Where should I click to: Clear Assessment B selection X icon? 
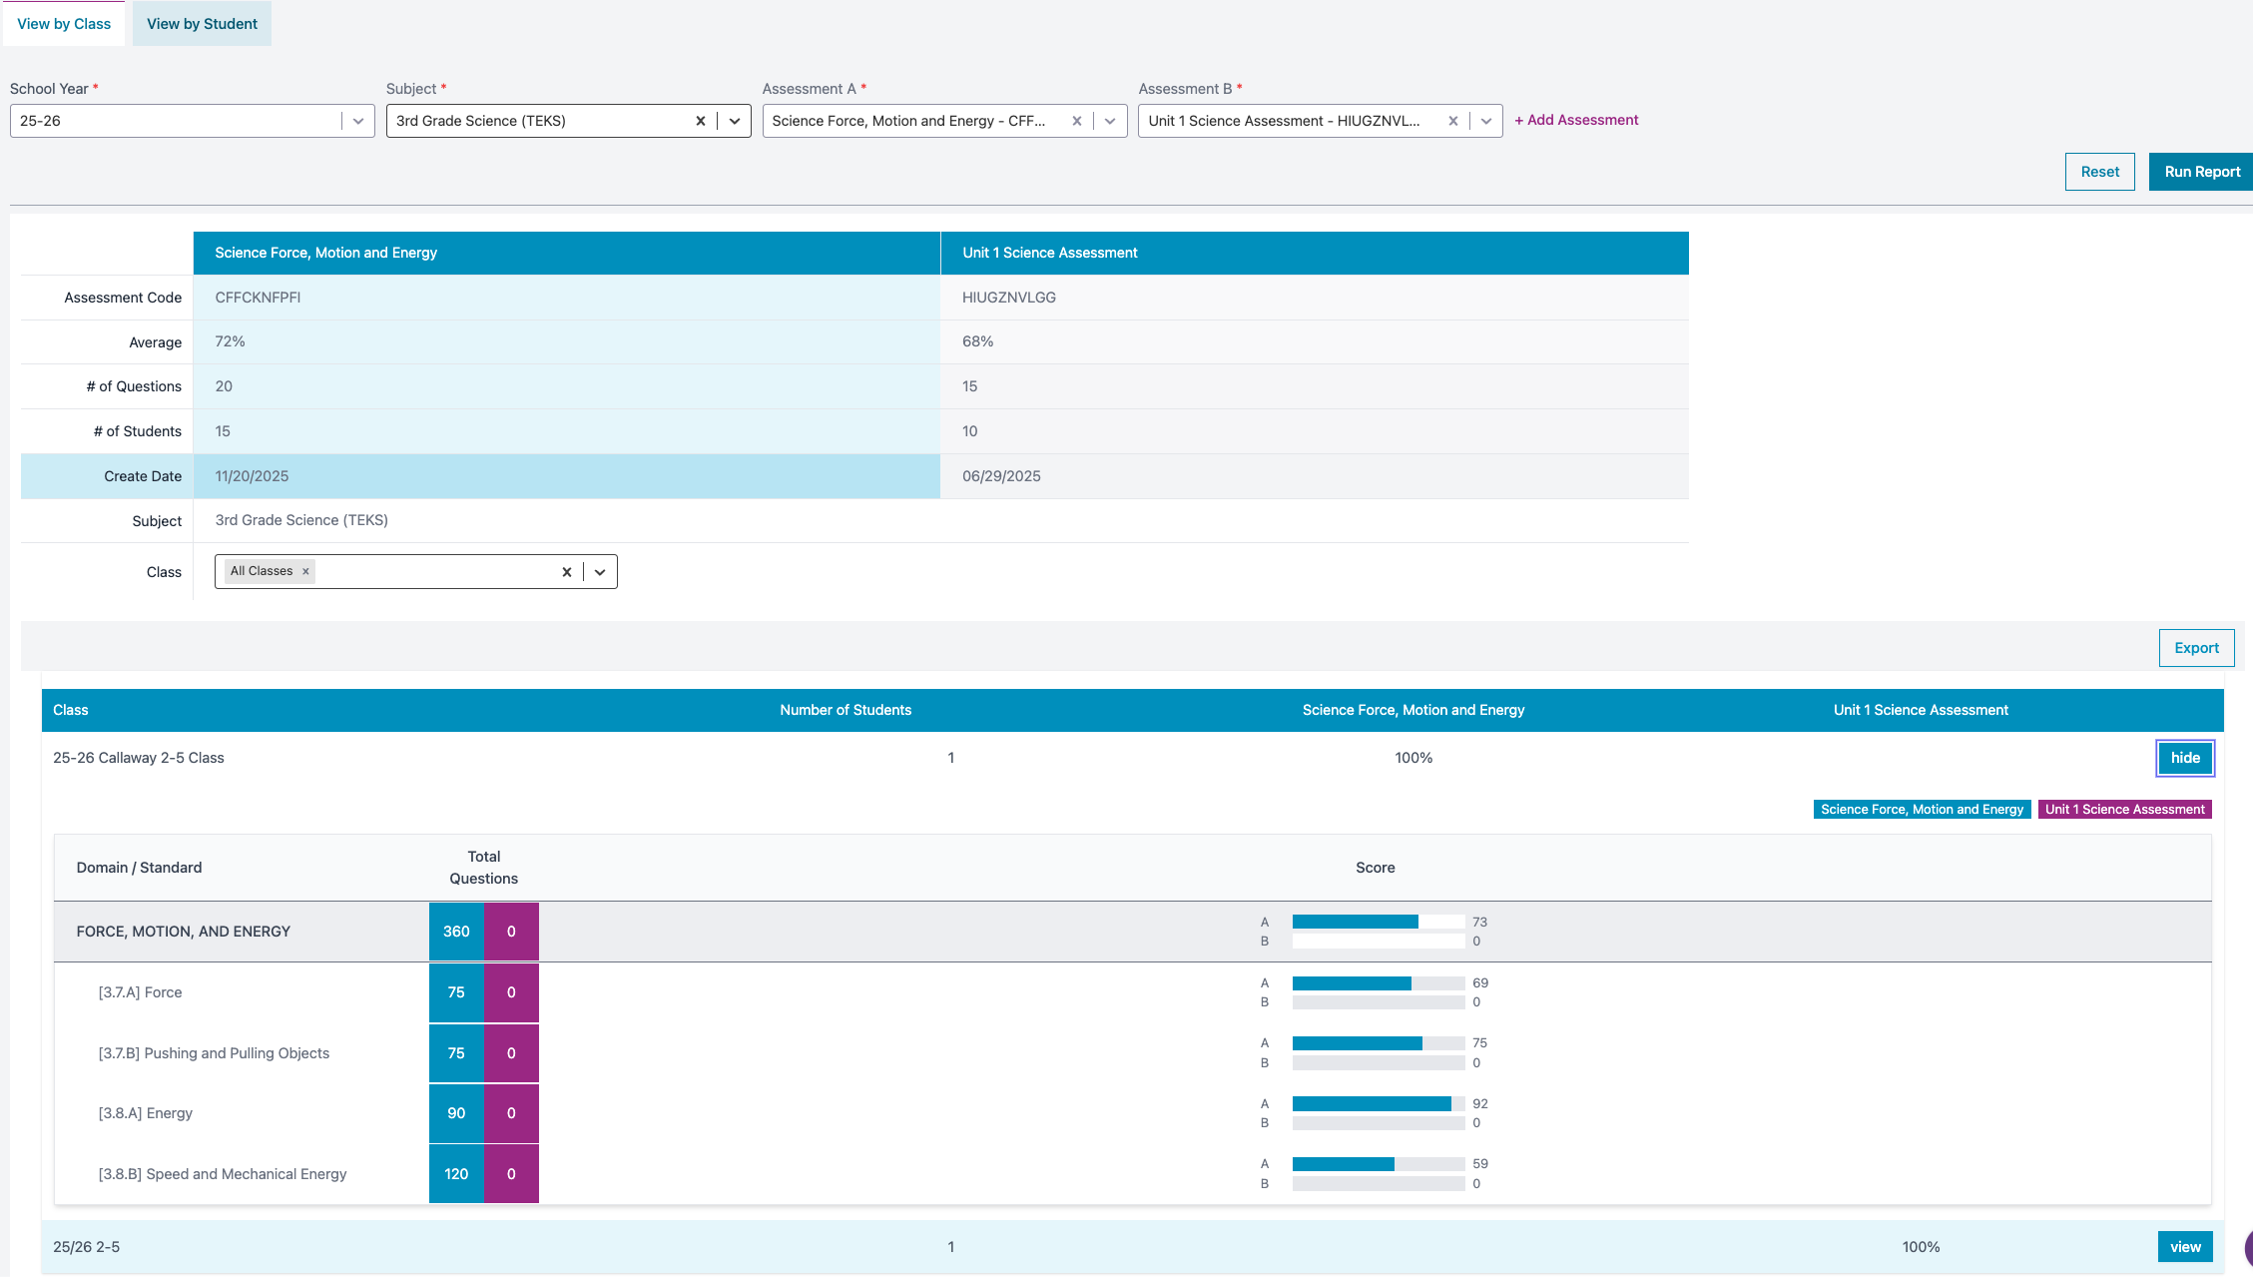[1452, 121]
